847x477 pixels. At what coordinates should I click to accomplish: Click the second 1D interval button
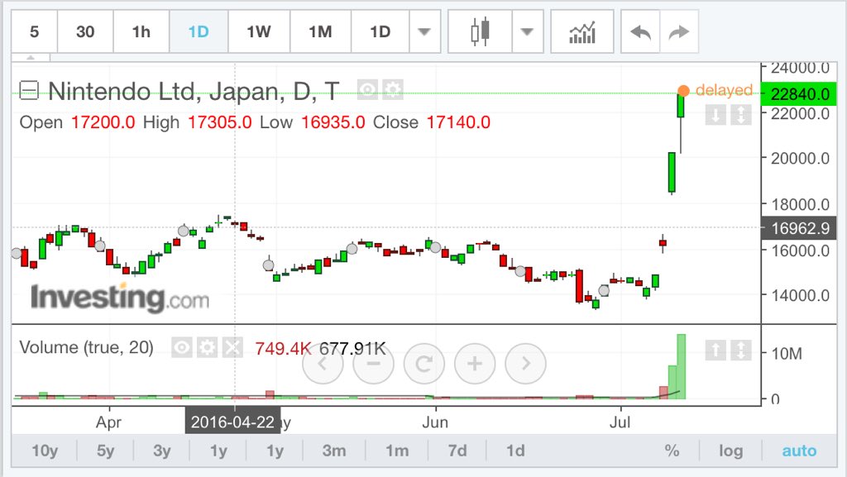coord(380,32)
